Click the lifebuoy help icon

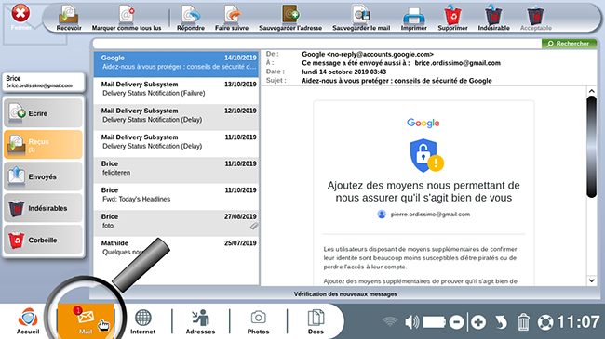545,322
